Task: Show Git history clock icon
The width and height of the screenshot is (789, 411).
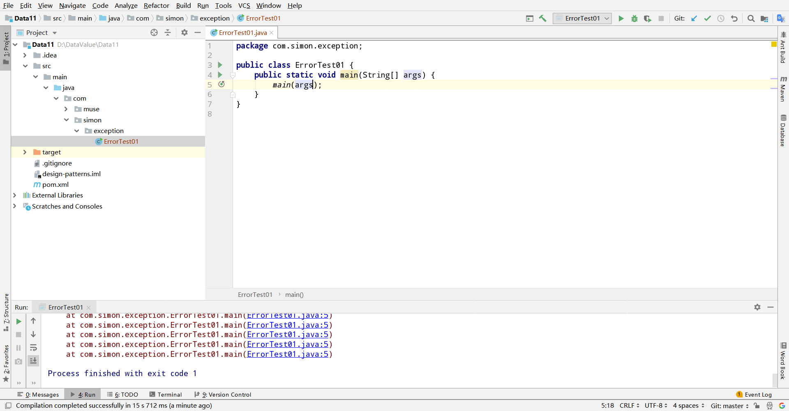Action: (721, 18)
